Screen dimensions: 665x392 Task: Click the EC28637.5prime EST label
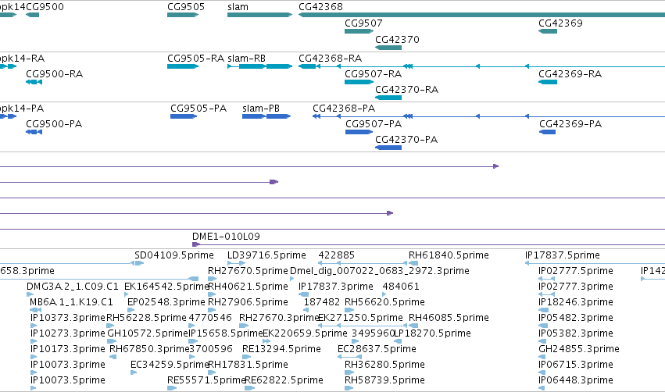(x=377, y=349)
